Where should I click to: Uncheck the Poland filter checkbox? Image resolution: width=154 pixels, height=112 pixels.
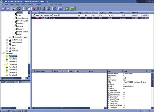[x=16, y=13]
